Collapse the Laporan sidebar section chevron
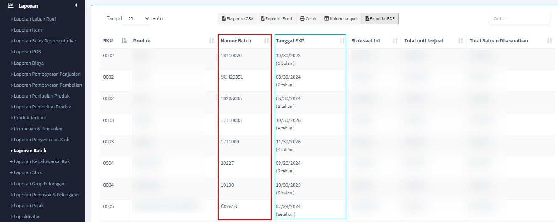Image resolution: width=558 pixels, height=222 pixels. (76, 5)
